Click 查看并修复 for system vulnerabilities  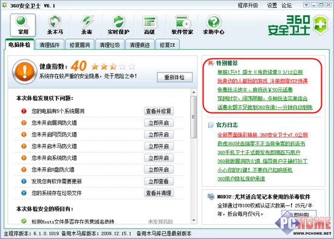pyautogui.click(x=158, y=111)
